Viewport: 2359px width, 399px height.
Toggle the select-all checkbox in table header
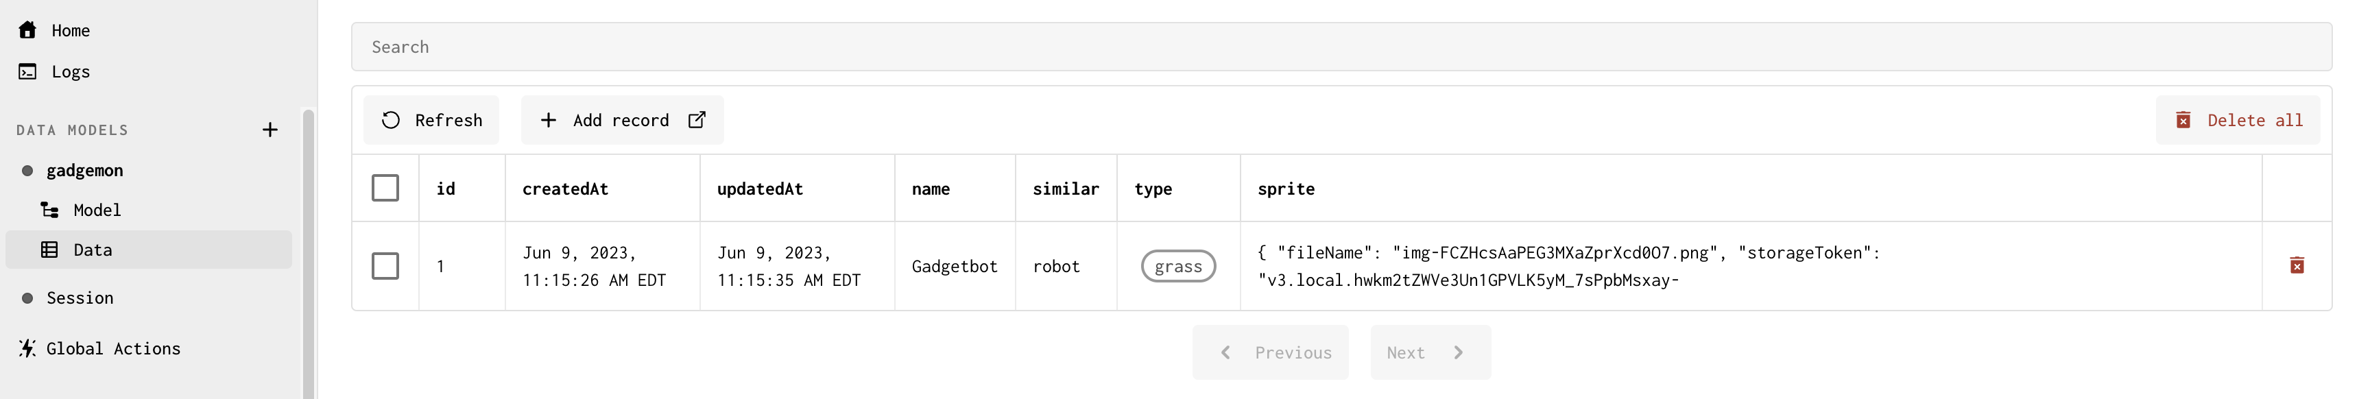coord(385,188)
